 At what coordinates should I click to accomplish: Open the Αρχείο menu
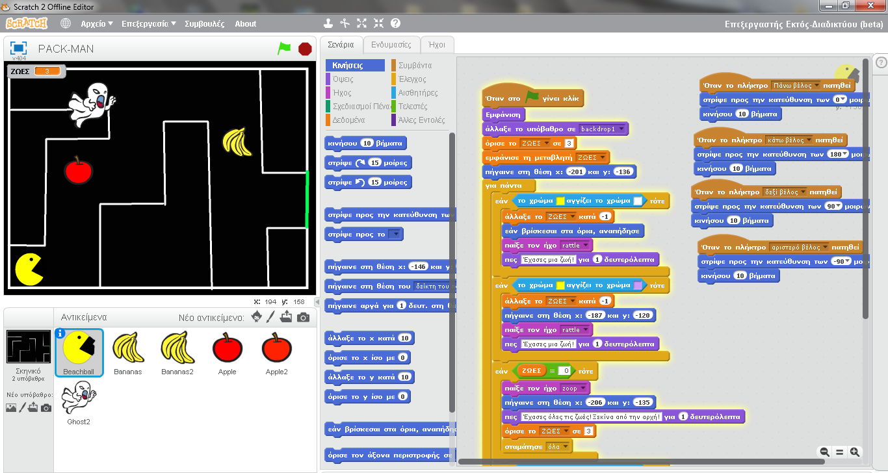click(x=97, y=23)
